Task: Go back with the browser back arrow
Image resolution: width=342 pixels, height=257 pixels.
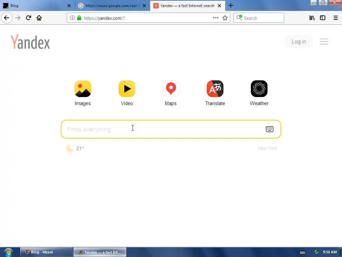Action: tap(7, 18)
